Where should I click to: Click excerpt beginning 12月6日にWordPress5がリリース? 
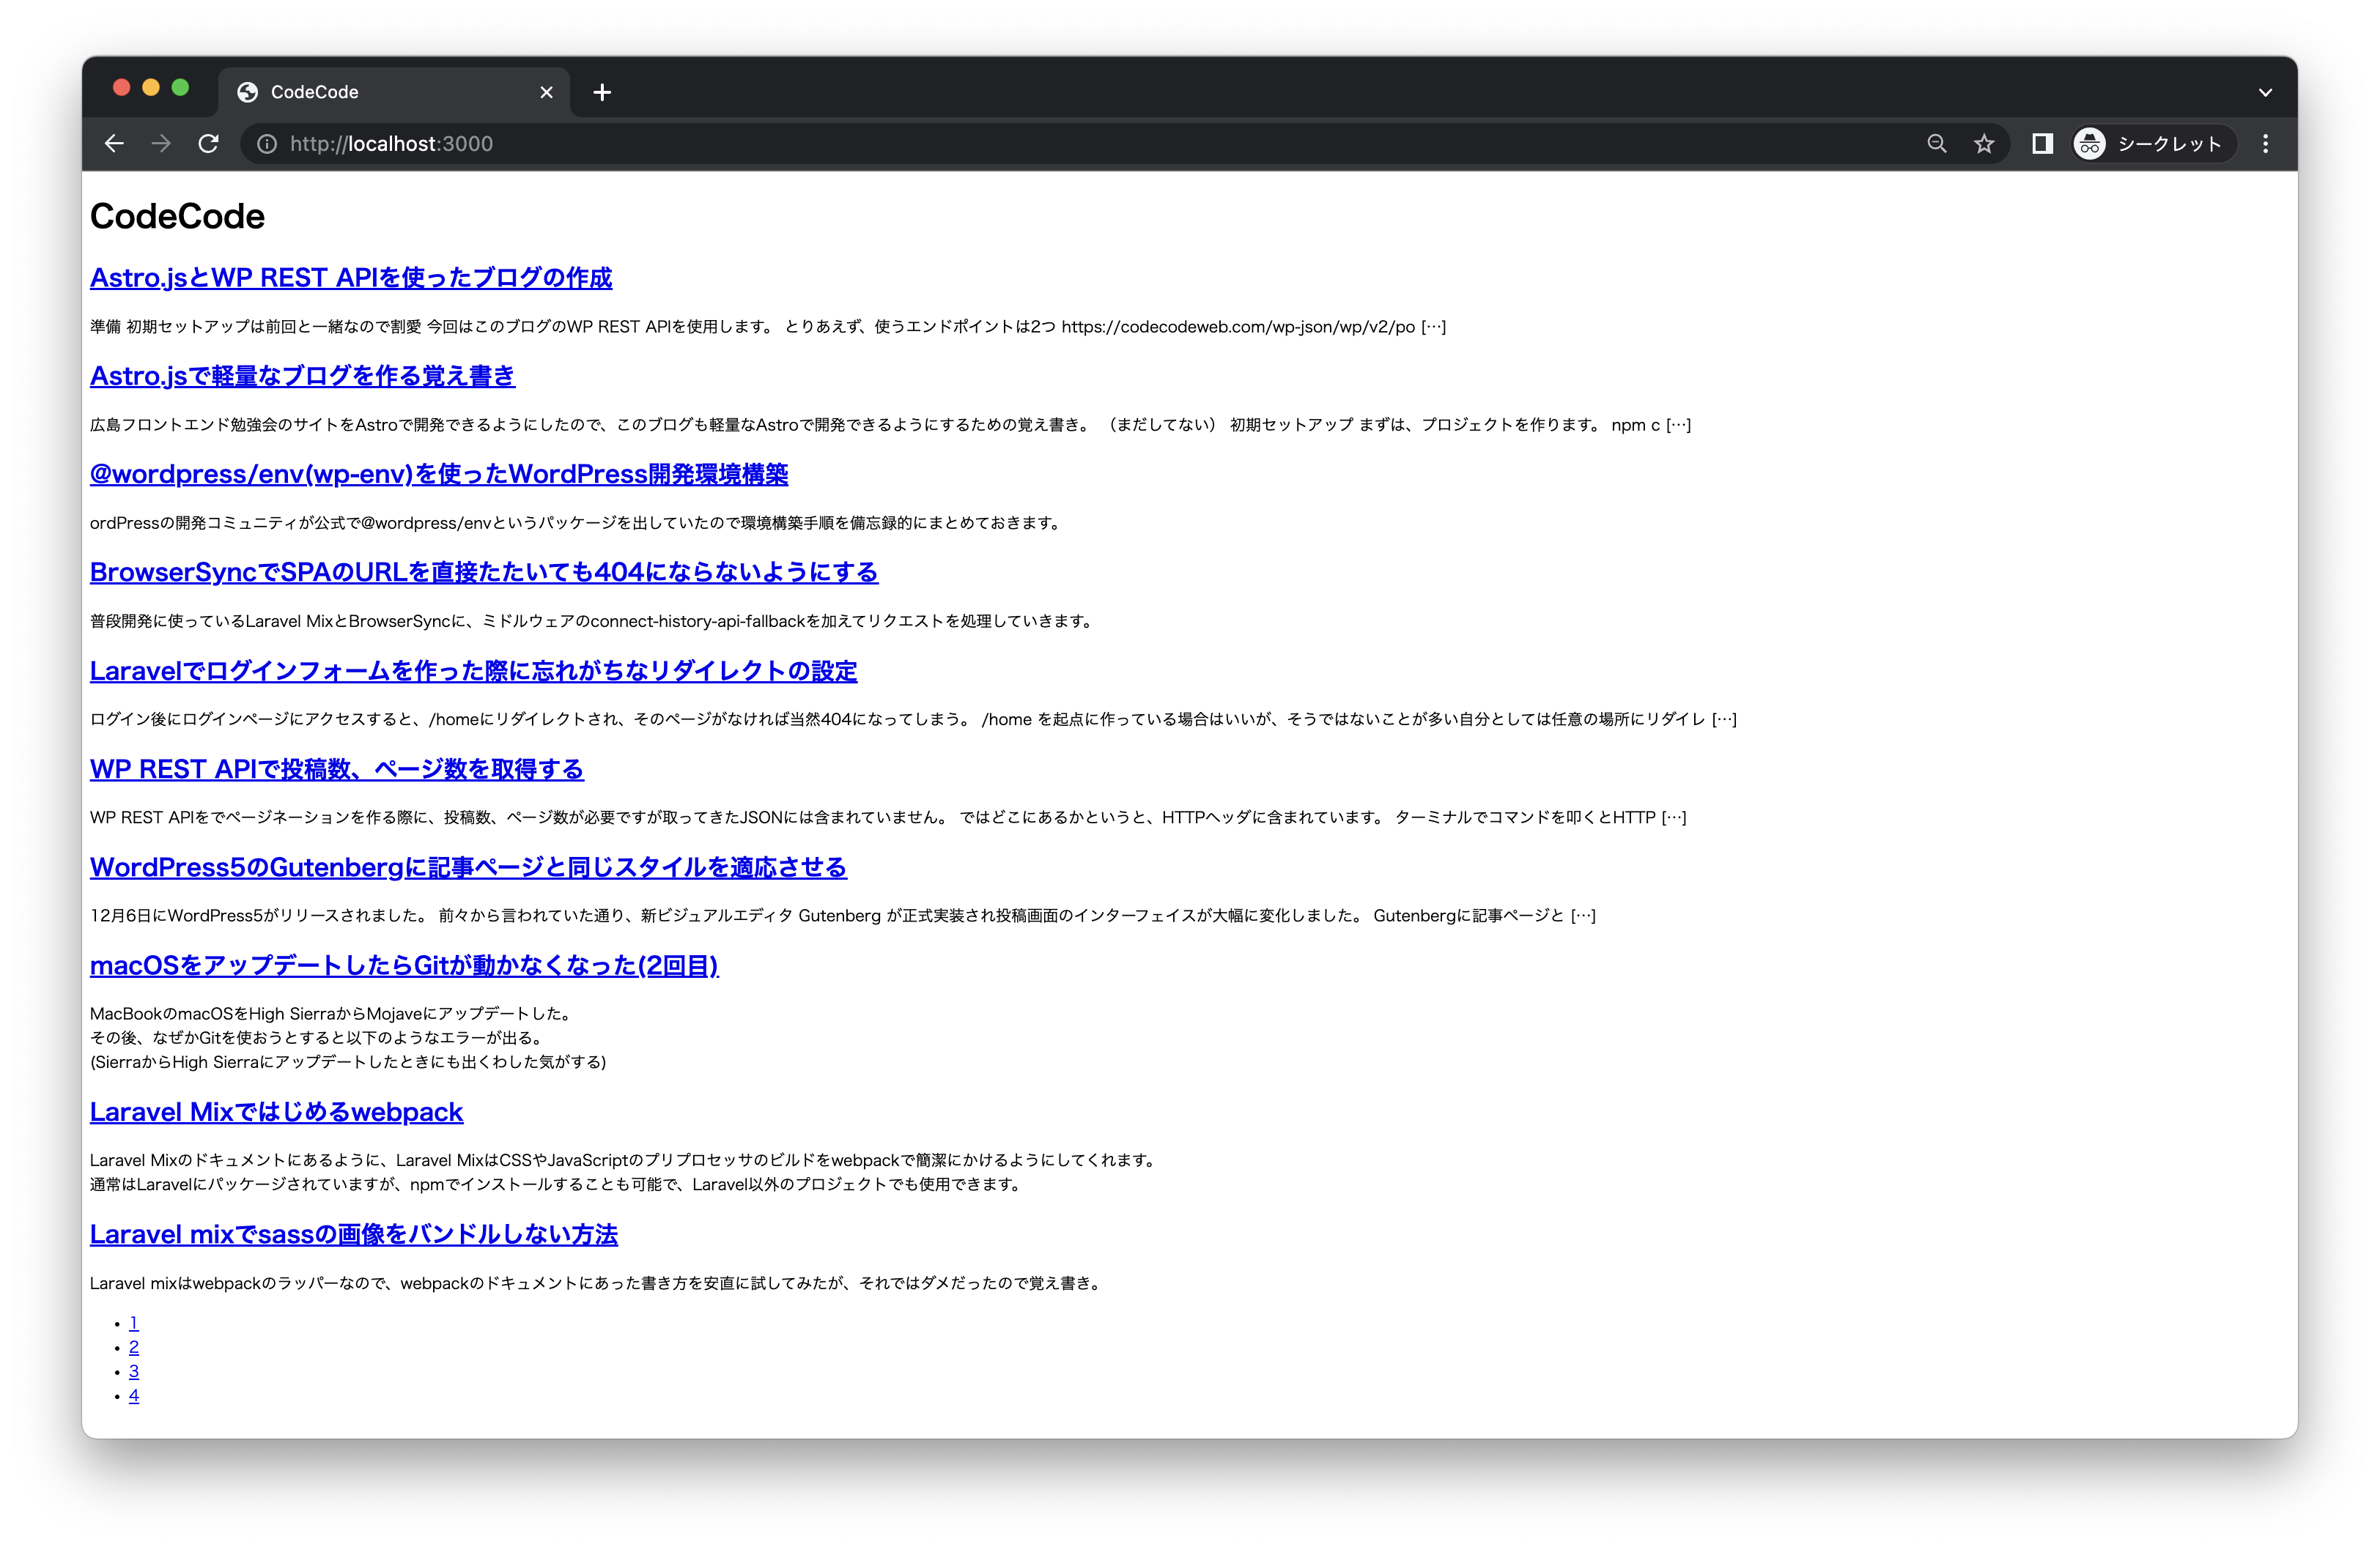click(843, 916)
